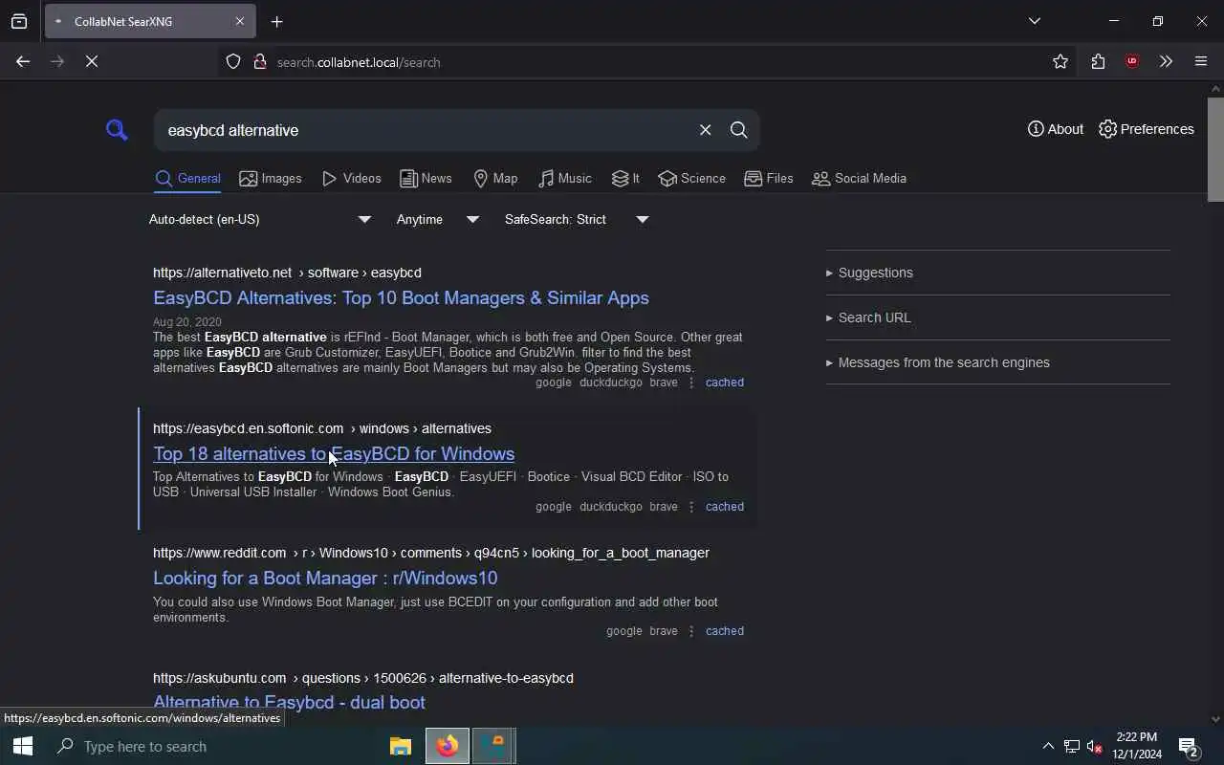Open EasyBCD Alternatives: Top 10 Boot Managers result
This screenshot has height=765, width=1224.
401,298
